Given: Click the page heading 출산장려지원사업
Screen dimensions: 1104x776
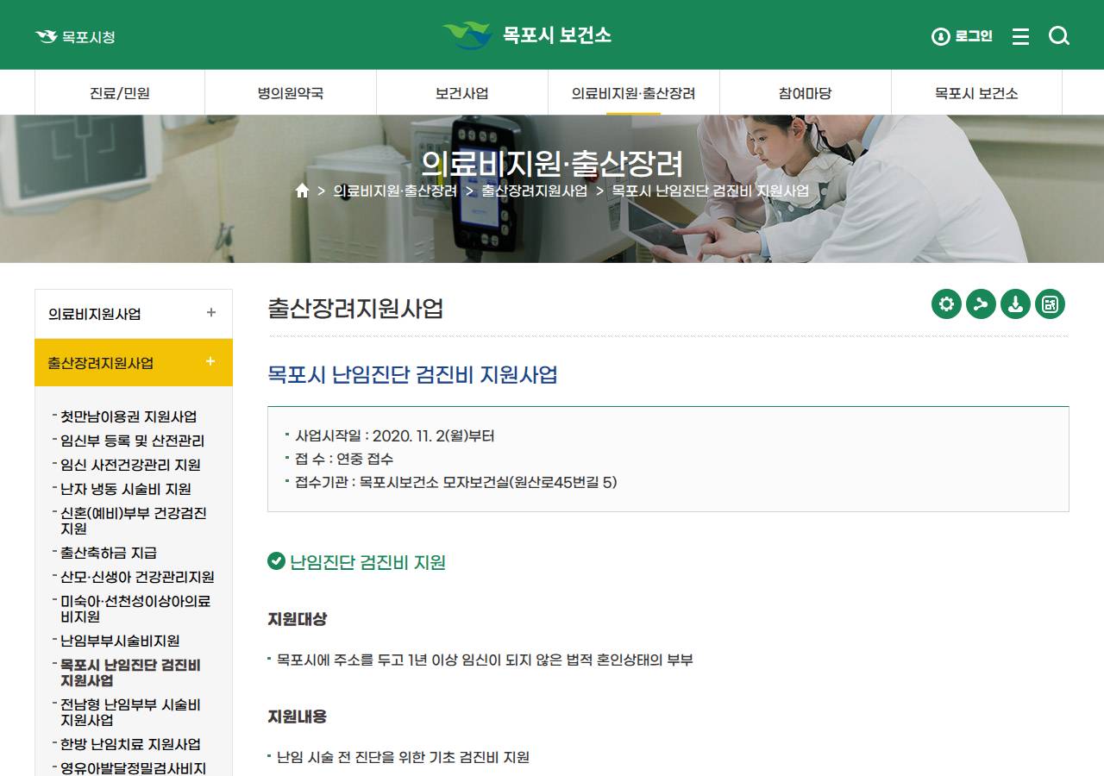Looking at the screenshot, I should (355, 309).
